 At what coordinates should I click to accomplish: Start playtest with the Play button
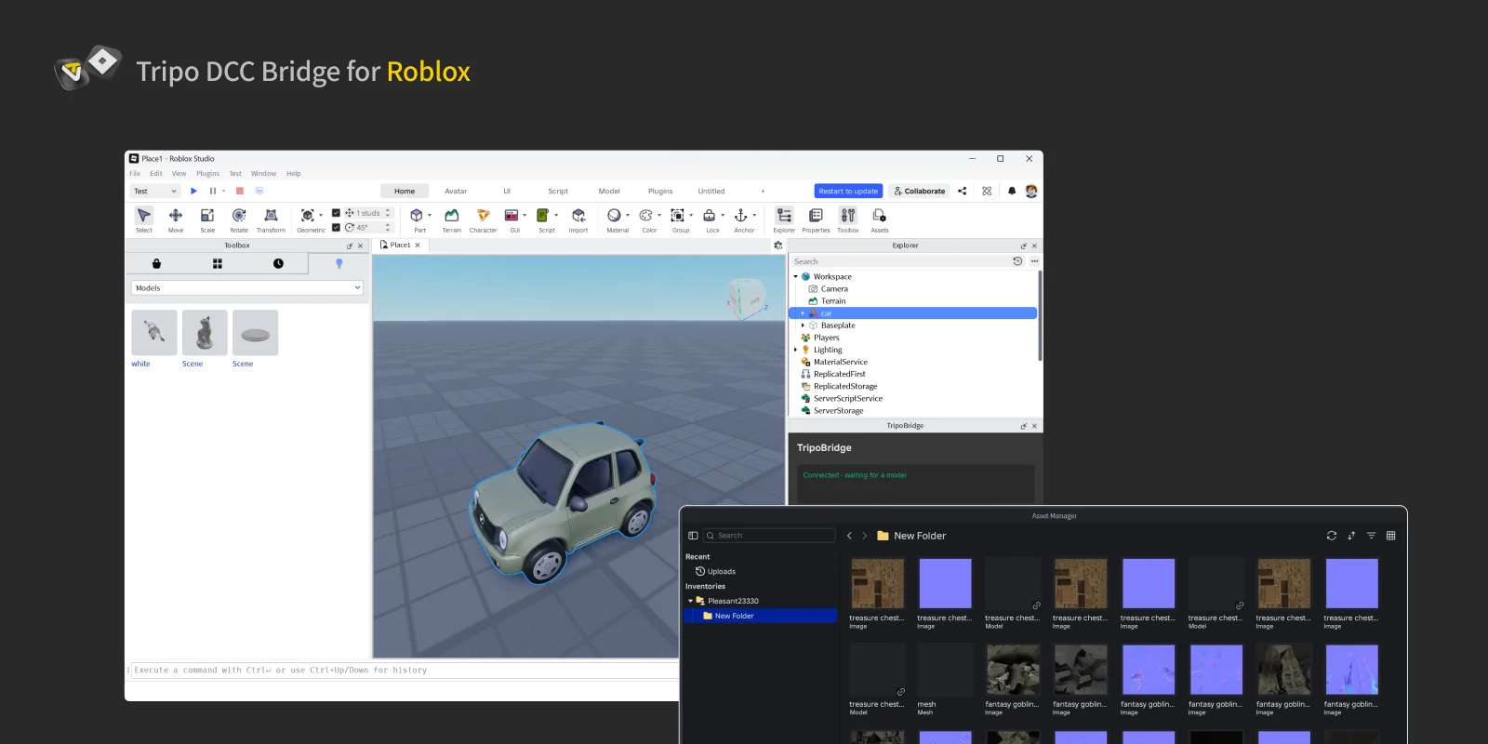[x=193, y=191]
